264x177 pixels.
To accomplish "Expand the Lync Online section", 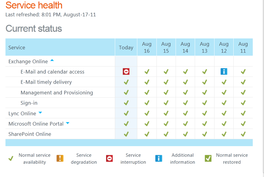I will coord(40,113).
